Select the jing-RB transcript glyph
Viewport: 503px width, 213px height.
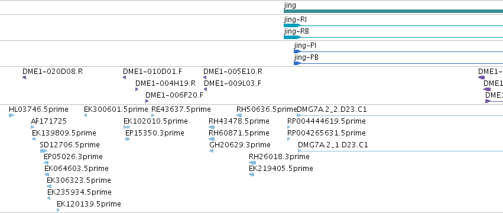point(393,37)
